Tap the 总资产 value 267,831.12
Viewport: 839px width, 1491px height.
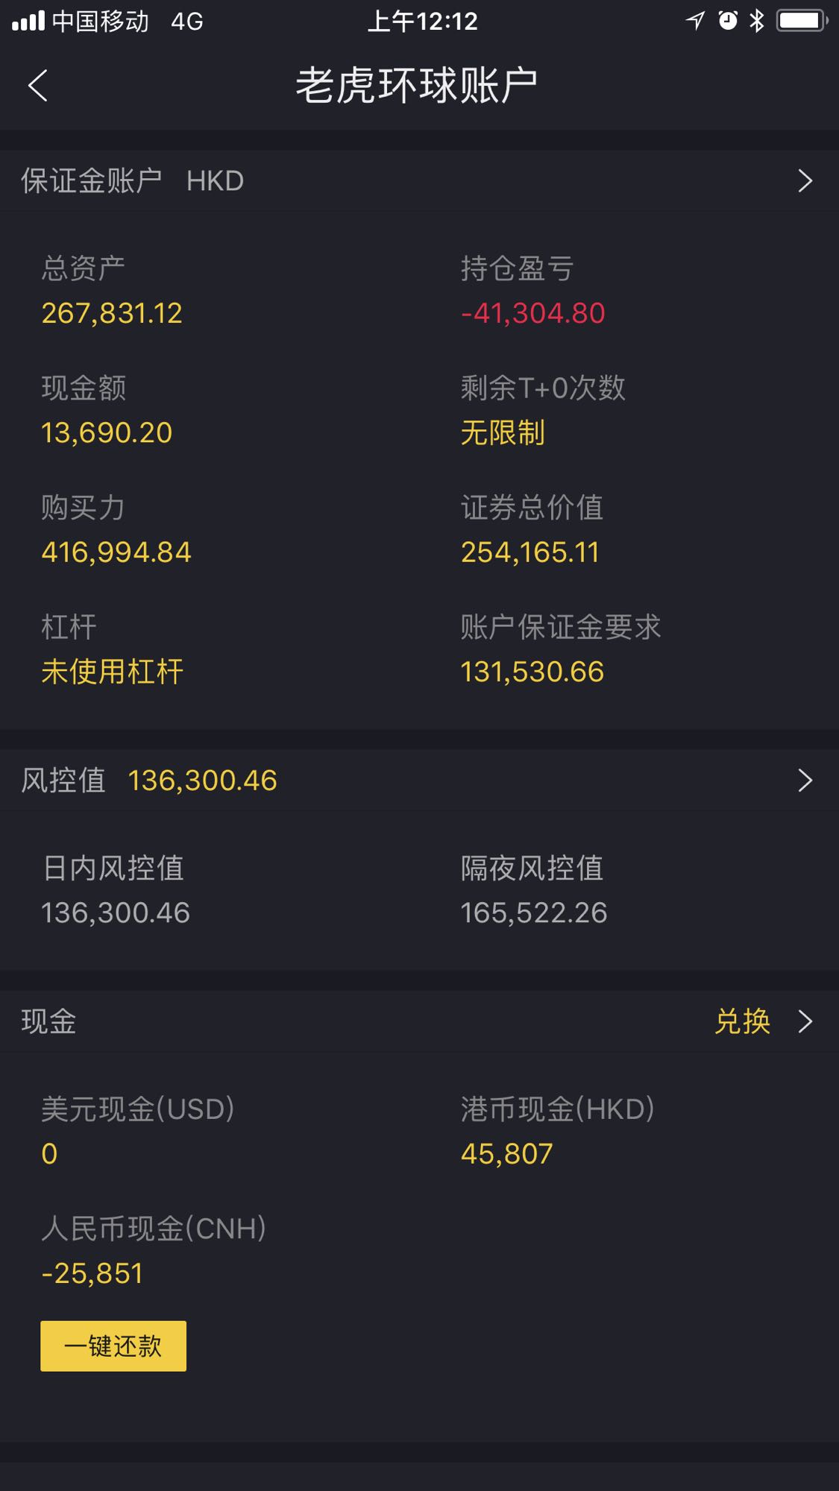(x=112, y=313)
